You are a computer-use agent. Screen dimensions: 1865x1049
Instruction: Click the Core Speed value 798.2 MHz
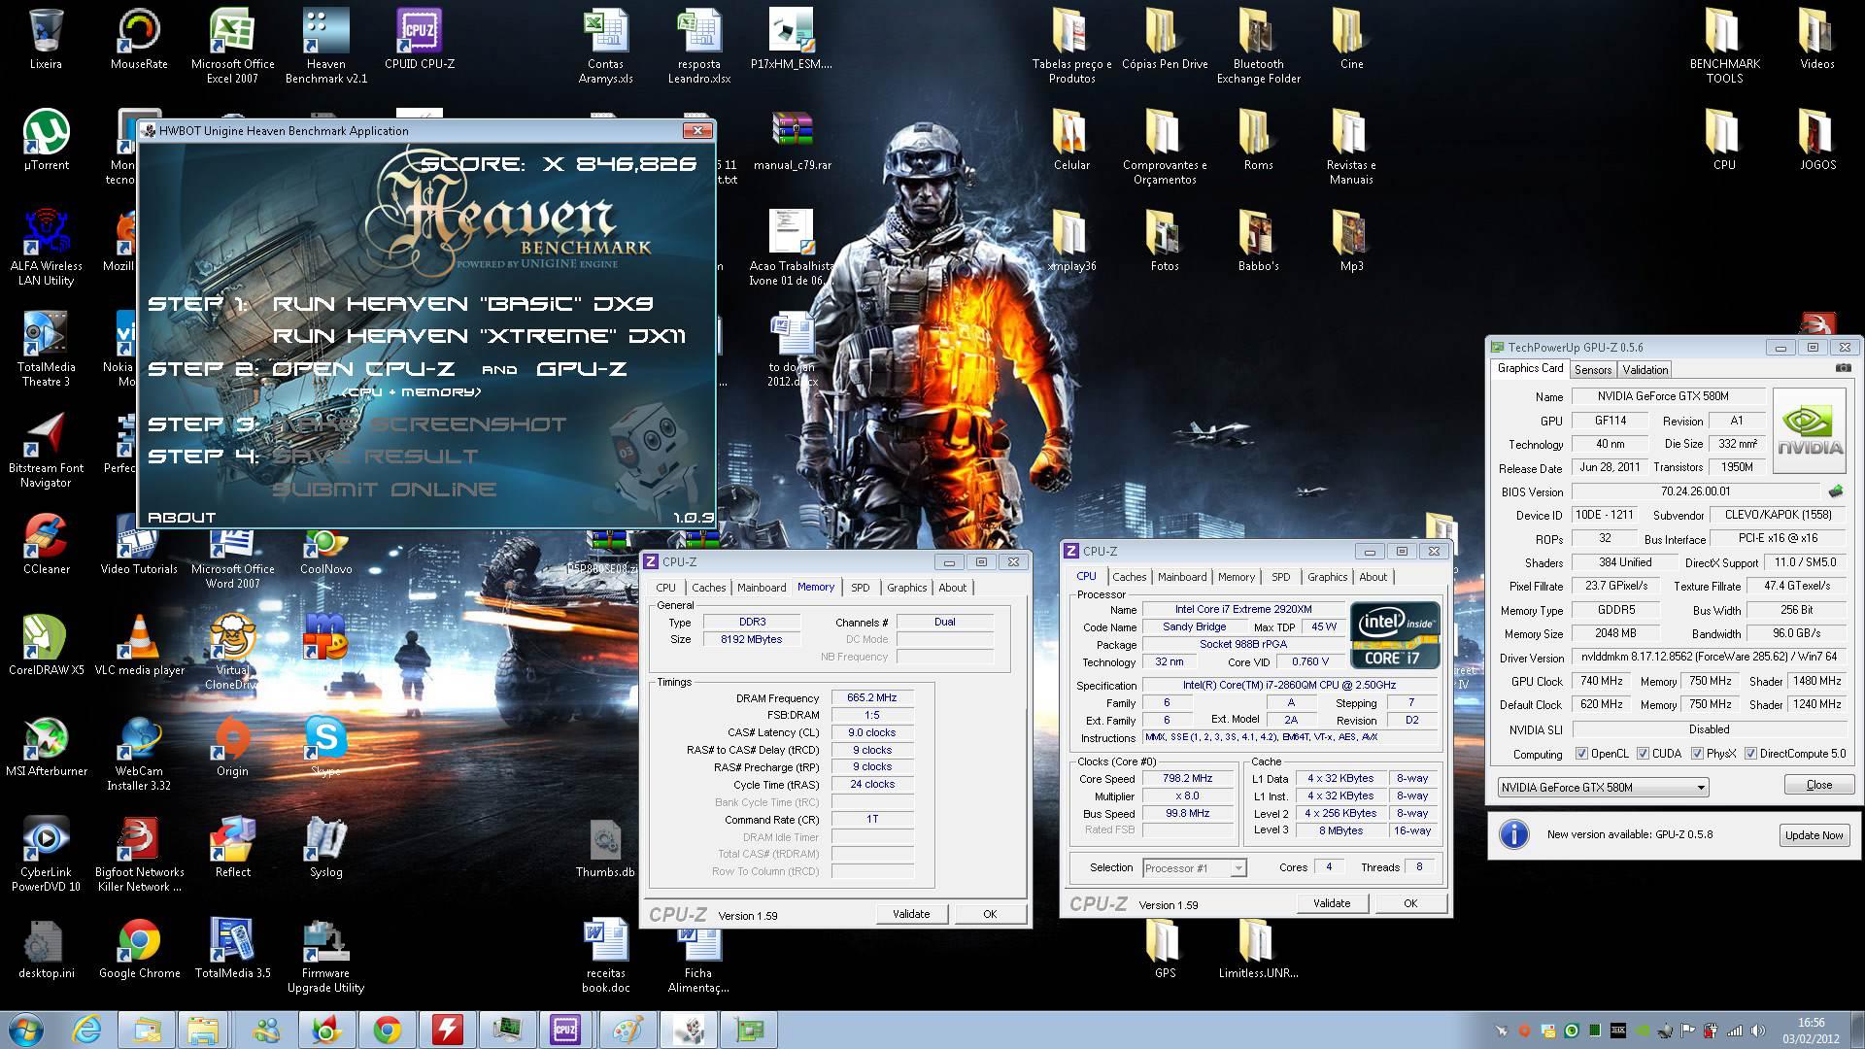[x=1188, y=779]
